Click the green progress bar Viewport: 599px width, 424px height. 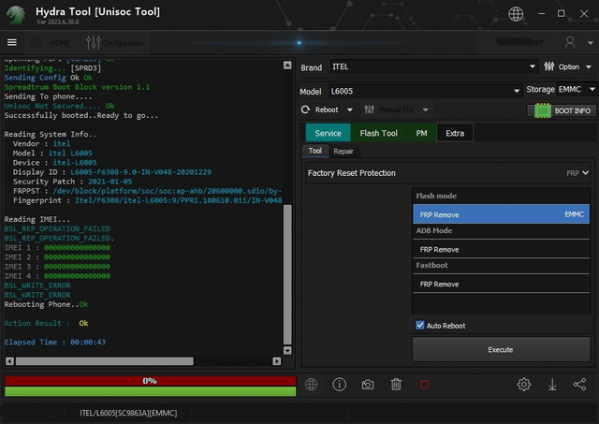click(150, 391)
